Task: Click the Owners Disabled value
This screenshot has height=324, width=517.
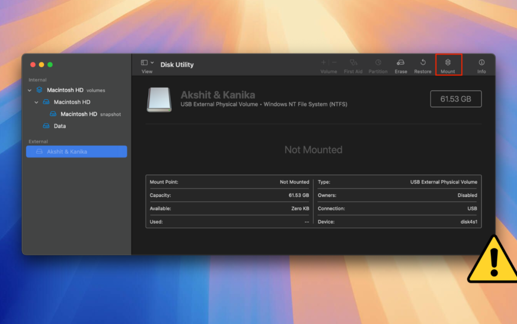Action: coord(467,195)
